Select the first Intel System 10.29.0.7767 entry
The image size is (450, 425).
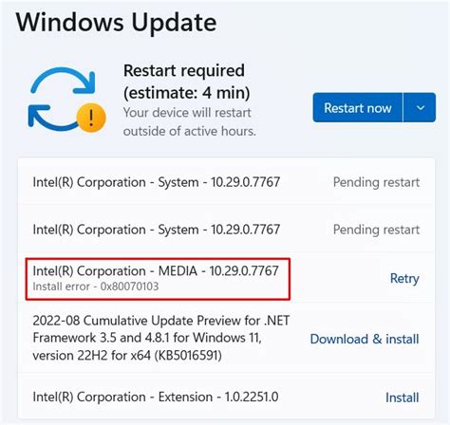[x=157, y=182]
